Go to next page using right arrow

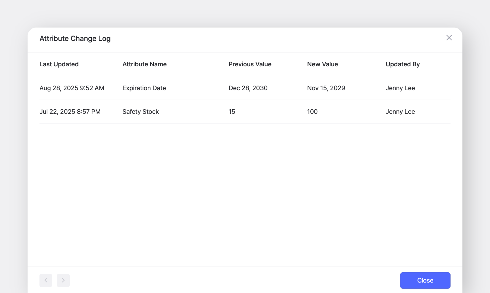[63, 280]
